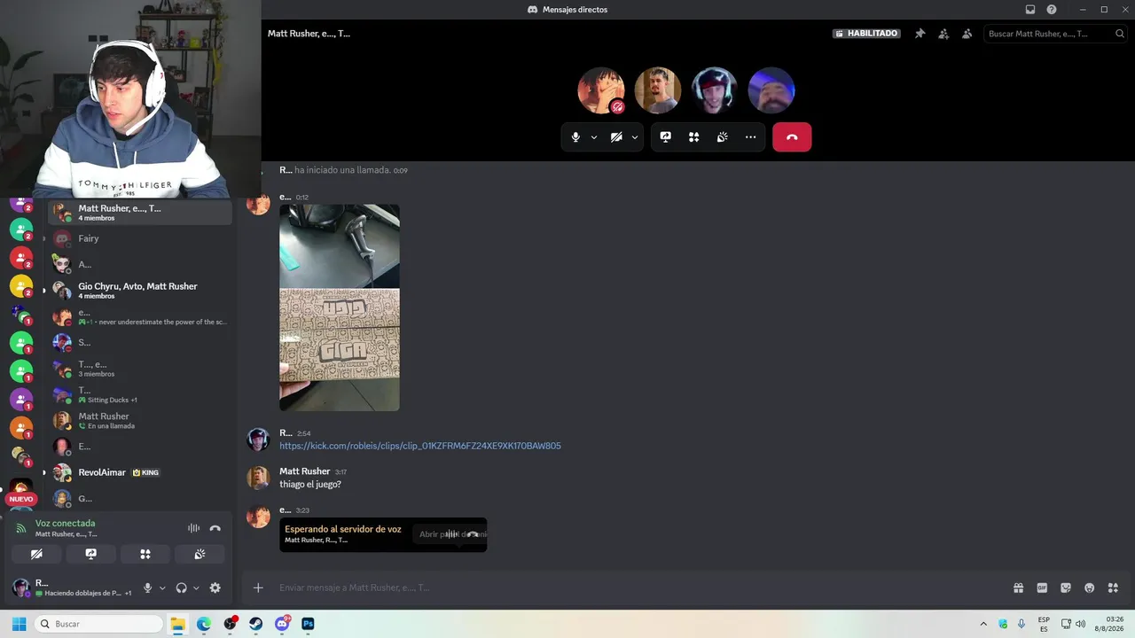Open apps launcher in the message bar
The image size is (1135, 638).
coord(1114,587)
